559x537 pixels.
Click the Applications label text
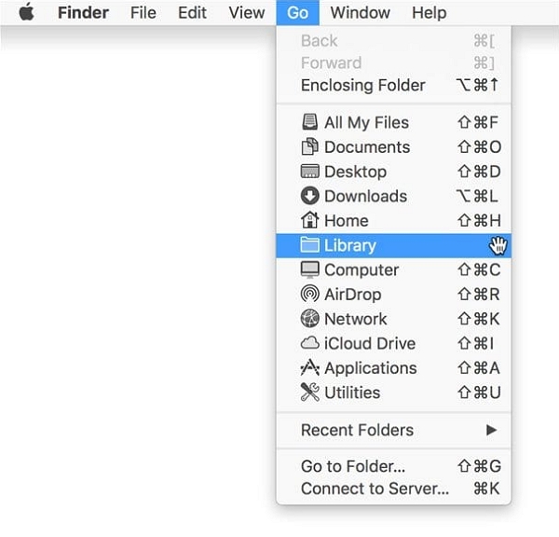371,368
